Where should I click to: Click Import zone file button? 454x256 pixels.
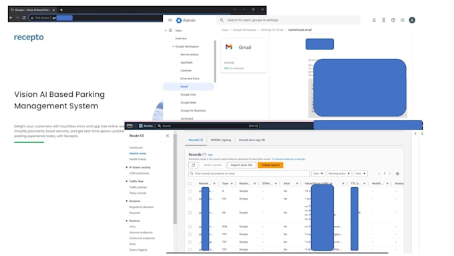pyautogui.click(x=241, y=165)
